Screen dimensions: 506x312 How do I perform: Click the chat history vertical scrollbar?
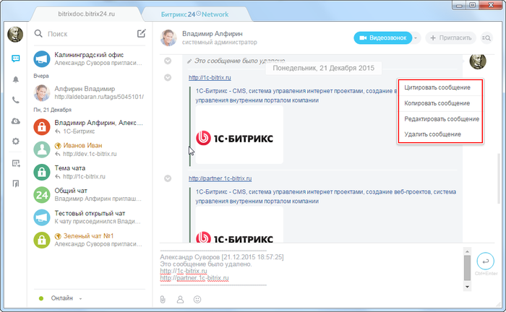coord(499,178)
